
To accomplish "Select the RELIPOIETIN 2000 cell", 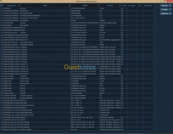I will click(x=45, y=110).
